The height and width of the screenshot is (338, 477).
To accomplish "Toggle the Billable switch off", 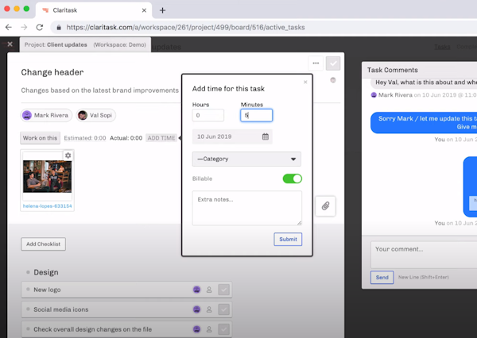I will [x=293, y=179].
